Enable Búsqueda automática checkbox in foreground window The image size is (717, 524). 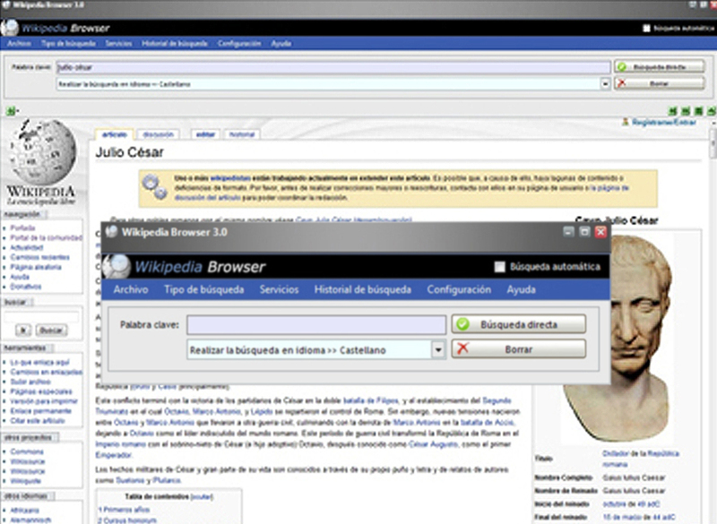499,266
